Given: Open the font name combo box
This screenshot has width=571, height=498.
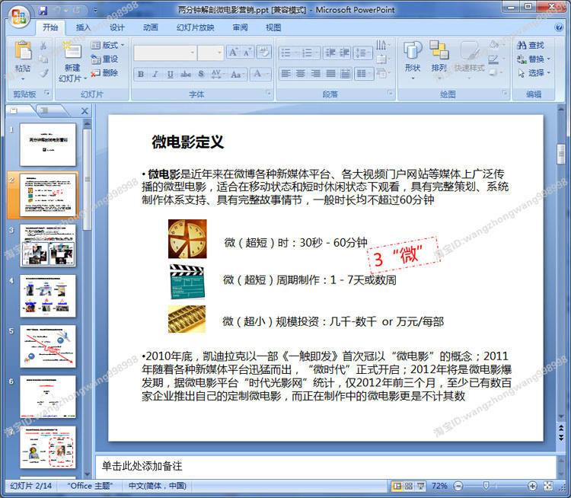Looking at the screenshot, I should (165, 53).
